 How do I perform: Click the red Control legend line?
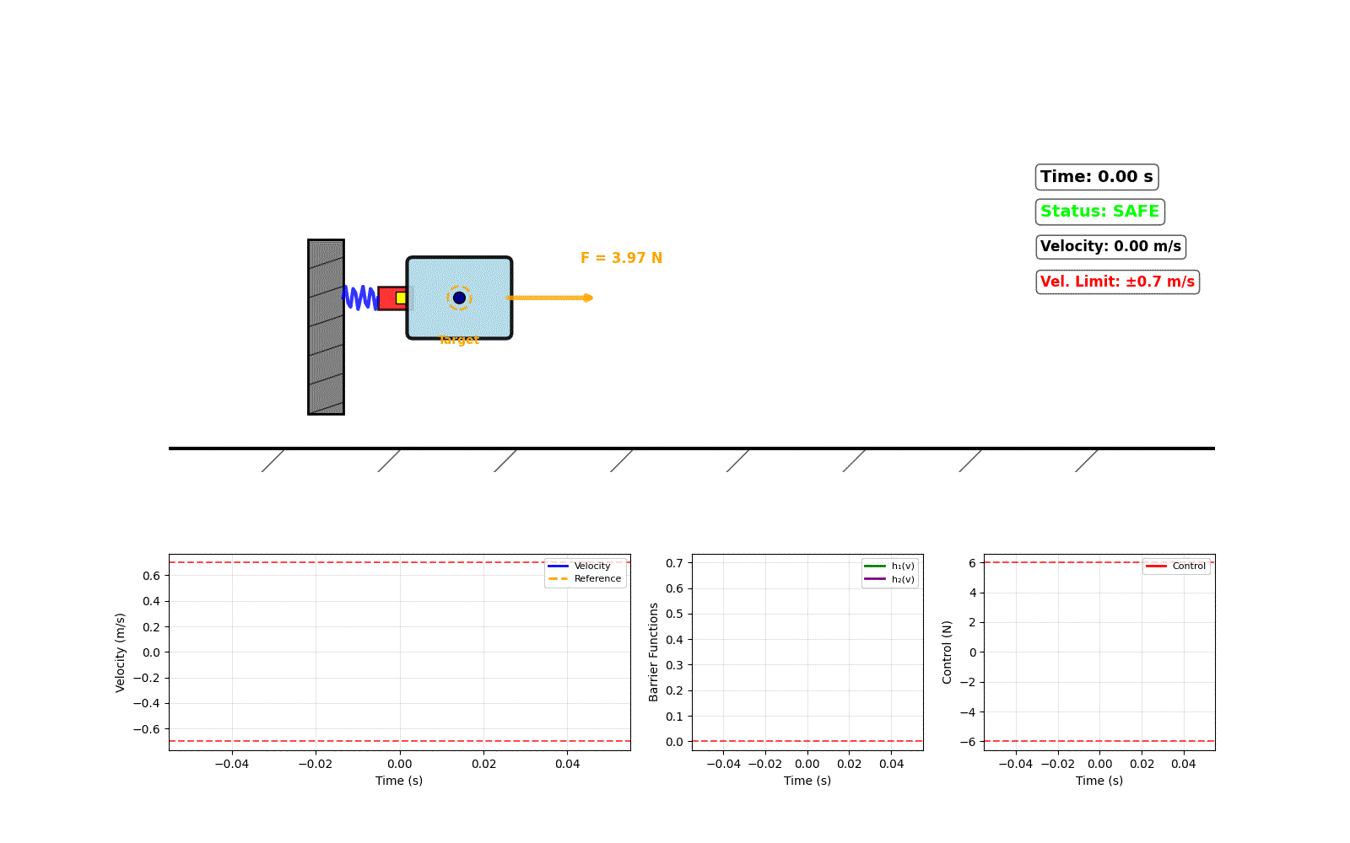point(1156,566)
